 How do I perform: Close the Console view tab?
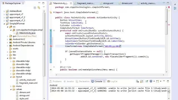click(x=104, y=81)
